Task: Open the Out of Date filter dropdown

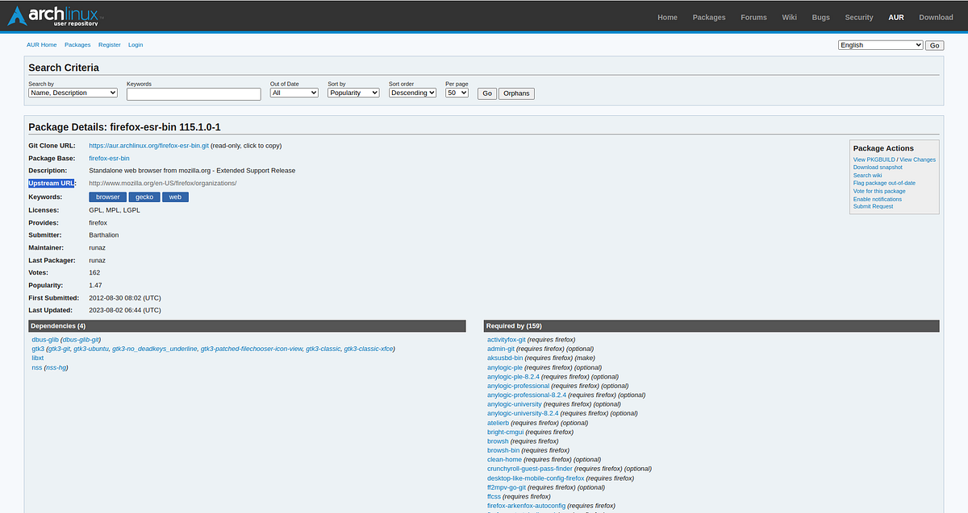Action: [x=294, y=92]
